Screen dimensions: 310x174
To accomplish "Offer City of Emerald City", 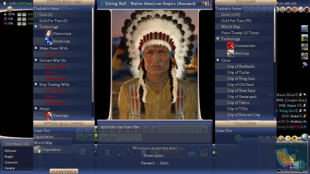I will click(x=244, y=115).
